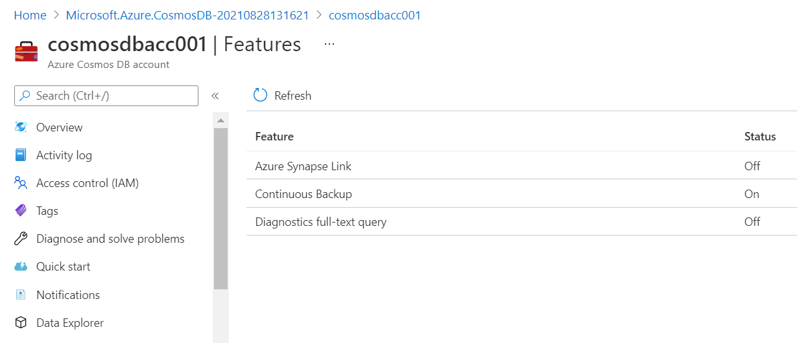Click the Access control people icon
Screen dimensions: 797x343
(x=21, y=183)
